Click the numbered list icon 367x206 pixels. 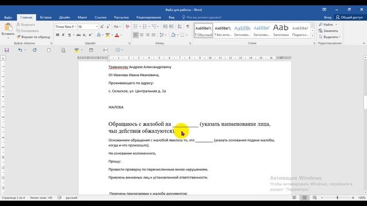(x=145, y=27)
